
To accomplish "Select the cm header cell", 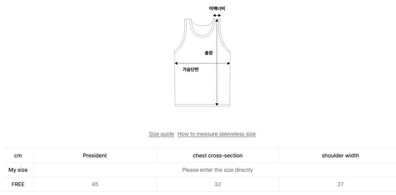I will coord(18,156).
